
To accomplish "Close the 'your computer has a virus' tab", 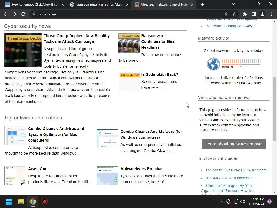I will [127, 5].
